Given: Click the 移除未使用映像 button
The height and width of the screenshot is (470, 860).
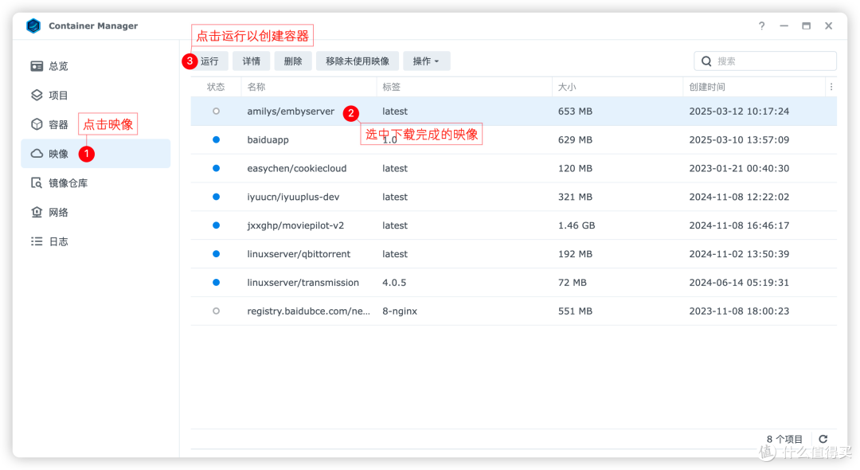Looking at the screenshot, I should point(357,61).
